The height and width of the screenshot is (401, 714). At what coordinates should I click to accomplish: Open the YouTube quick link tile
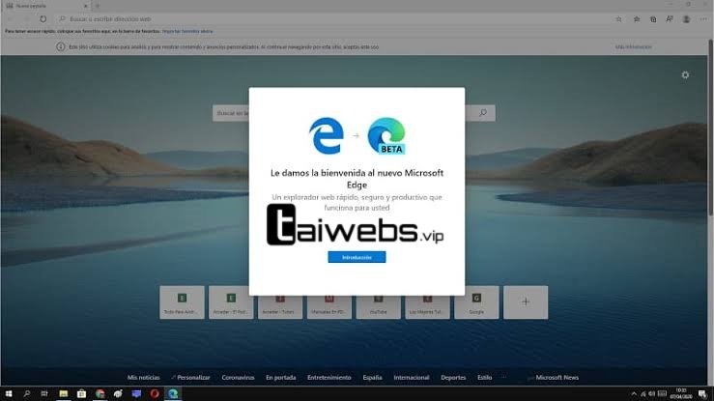click(378, 302)
